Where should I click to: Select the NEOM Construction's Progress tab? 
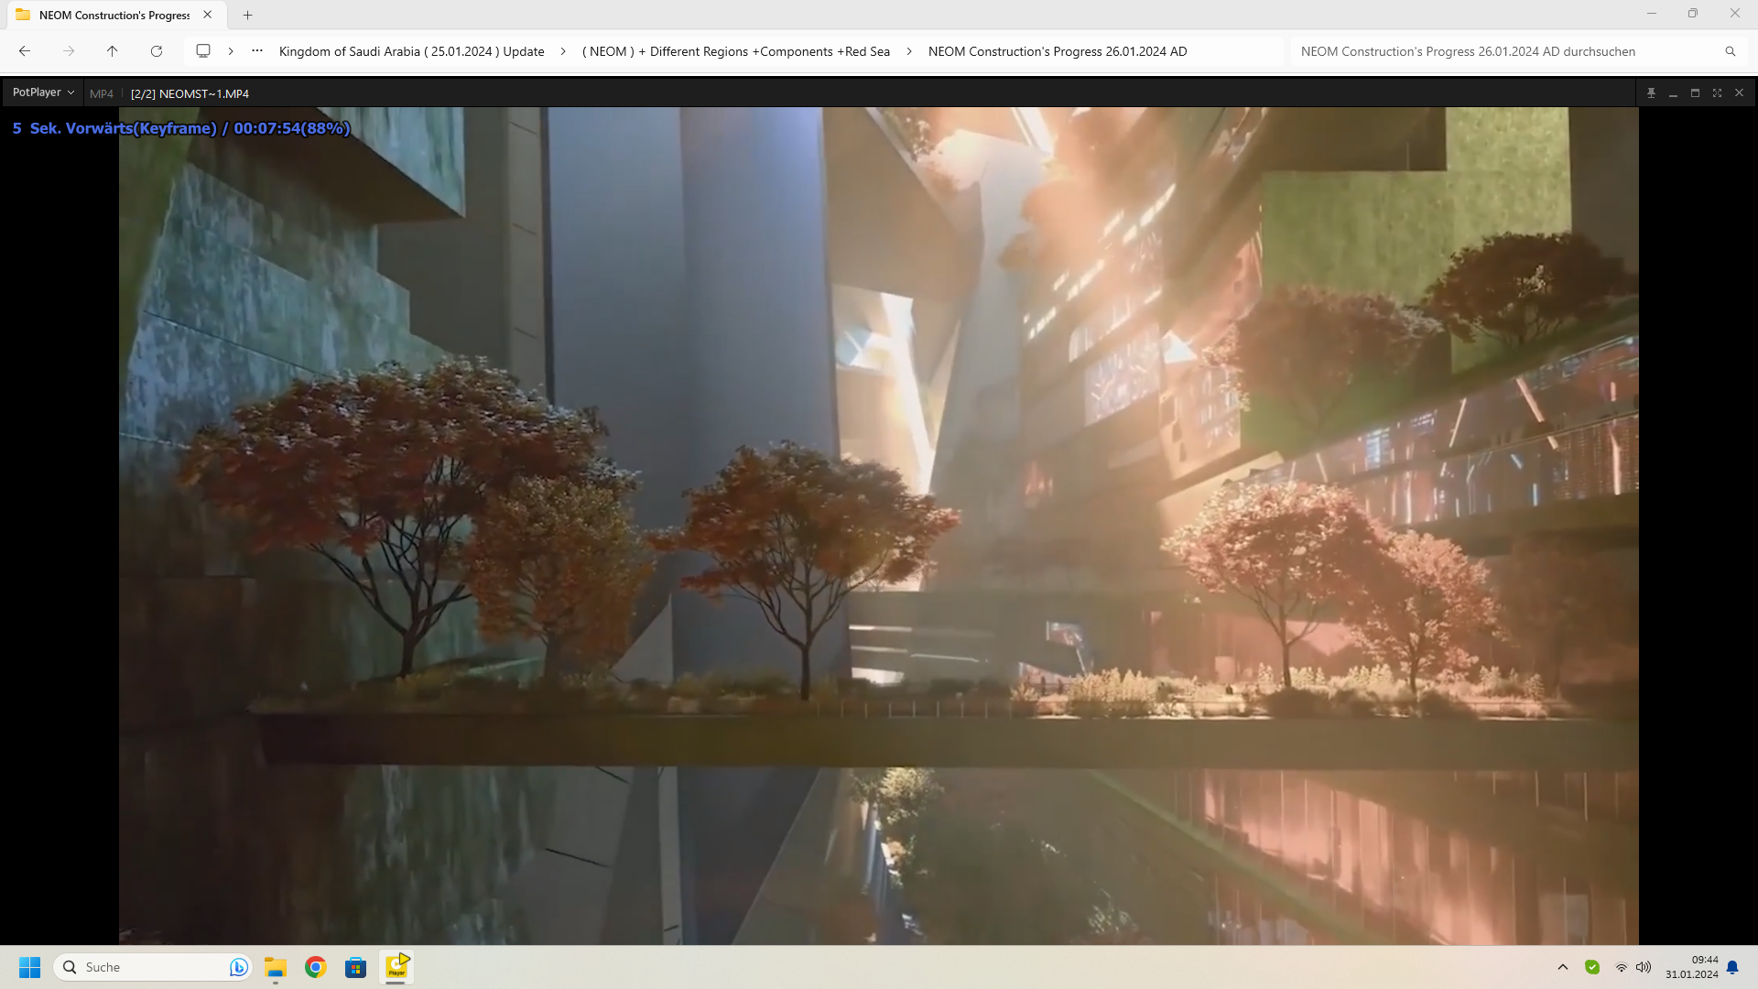[x=114, y=15]
